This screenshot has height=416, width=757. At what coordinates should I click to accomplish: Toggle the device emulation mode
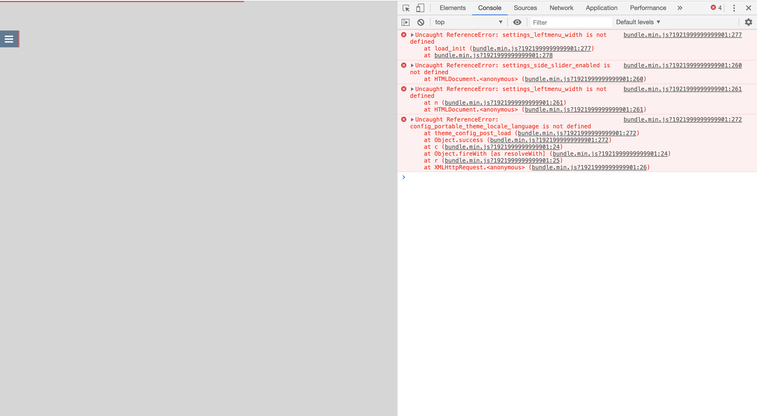(420, 8)
